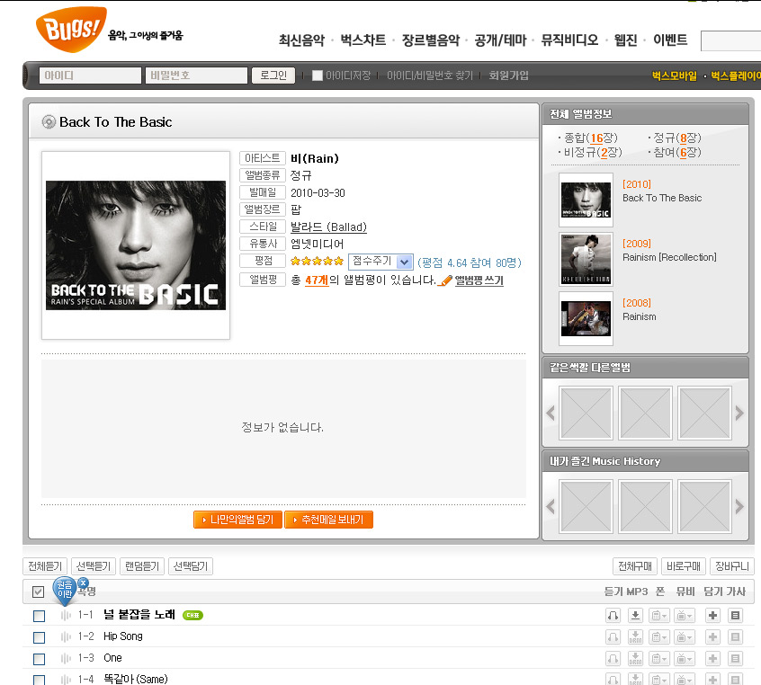The height and width of the screenshot is (685, 761).
Task: Open the 발라드 (Ballad) style link
Action: [328, 227]
